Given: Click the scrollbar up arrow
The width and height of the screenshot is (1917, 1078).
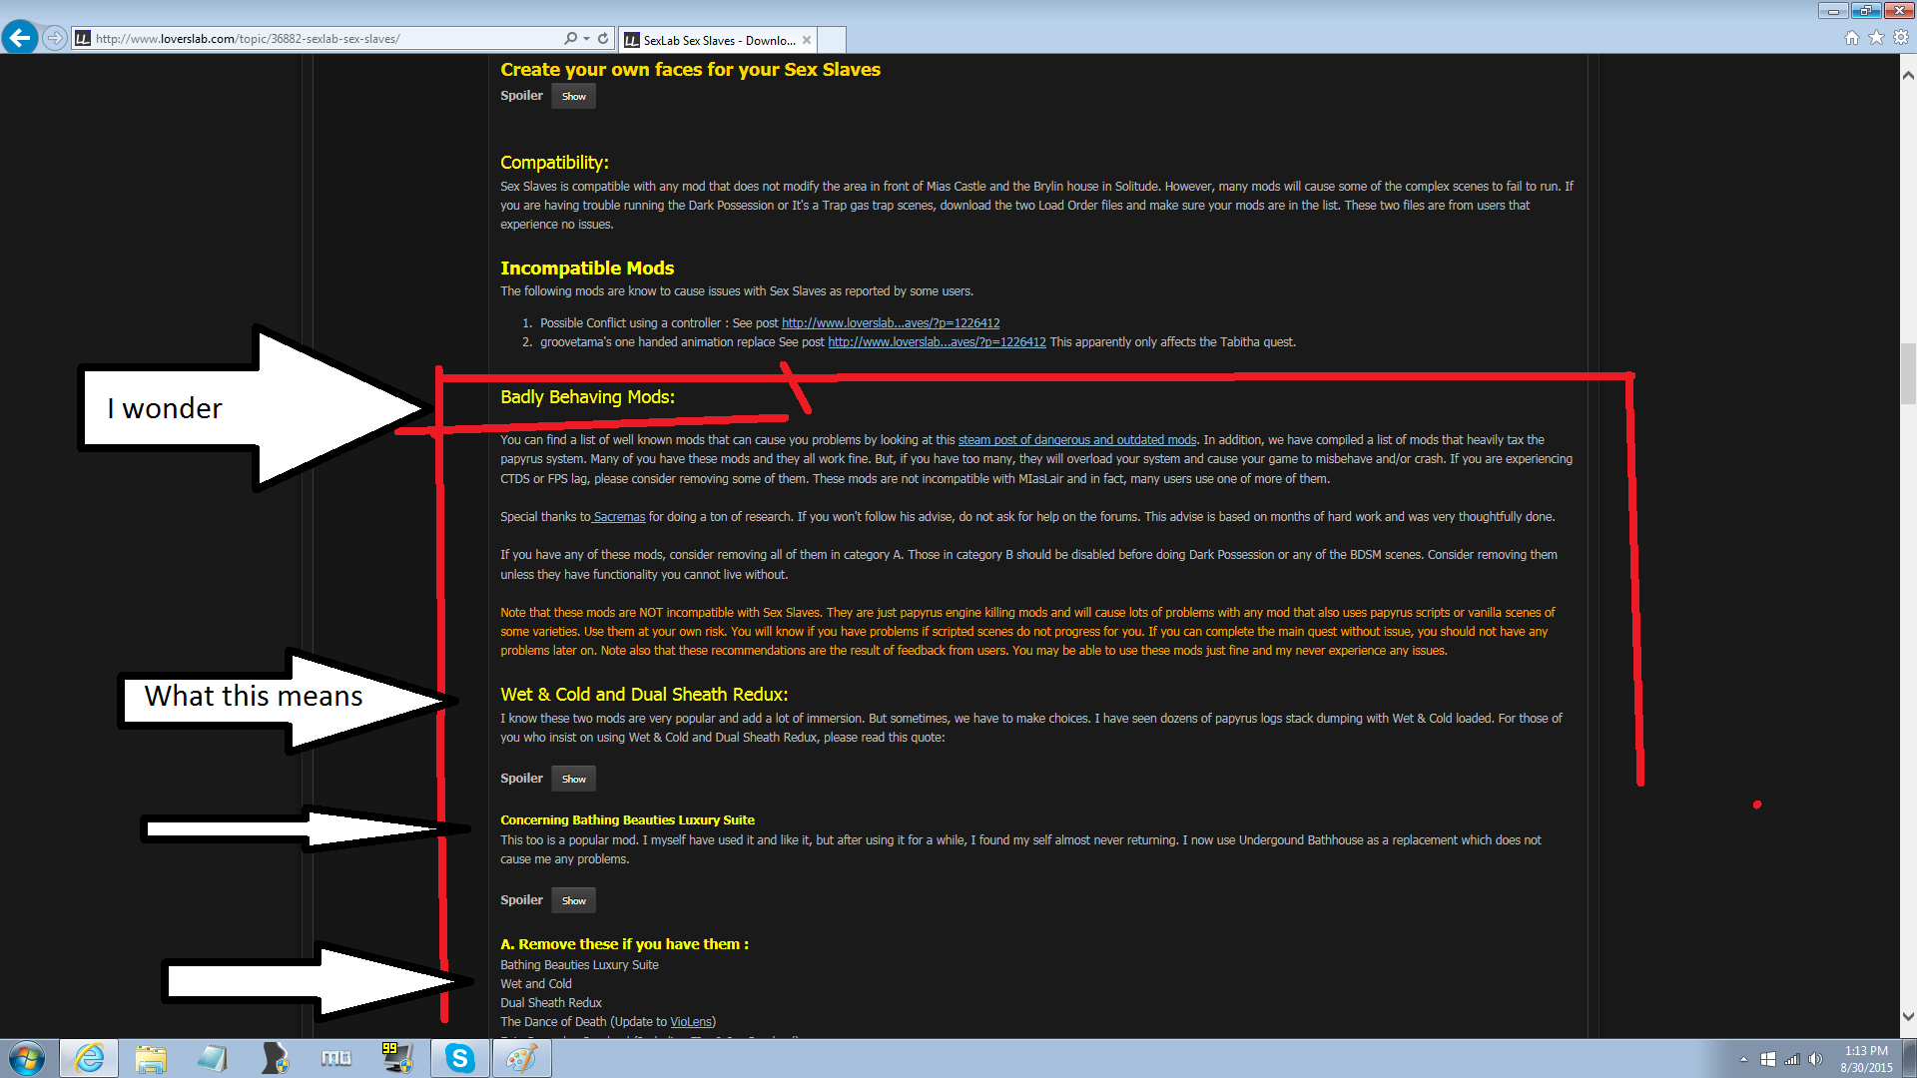Looking at the screenshot, I should [1908, 75].
